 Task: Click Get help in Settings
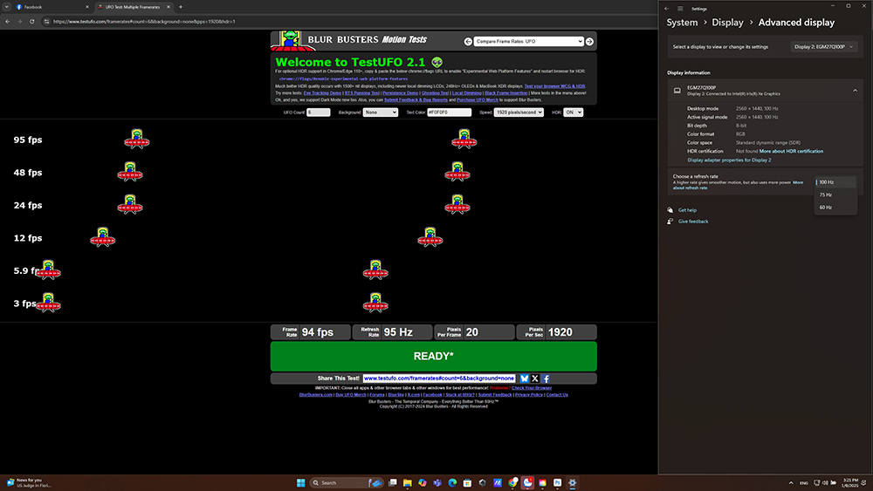point(687,210)
